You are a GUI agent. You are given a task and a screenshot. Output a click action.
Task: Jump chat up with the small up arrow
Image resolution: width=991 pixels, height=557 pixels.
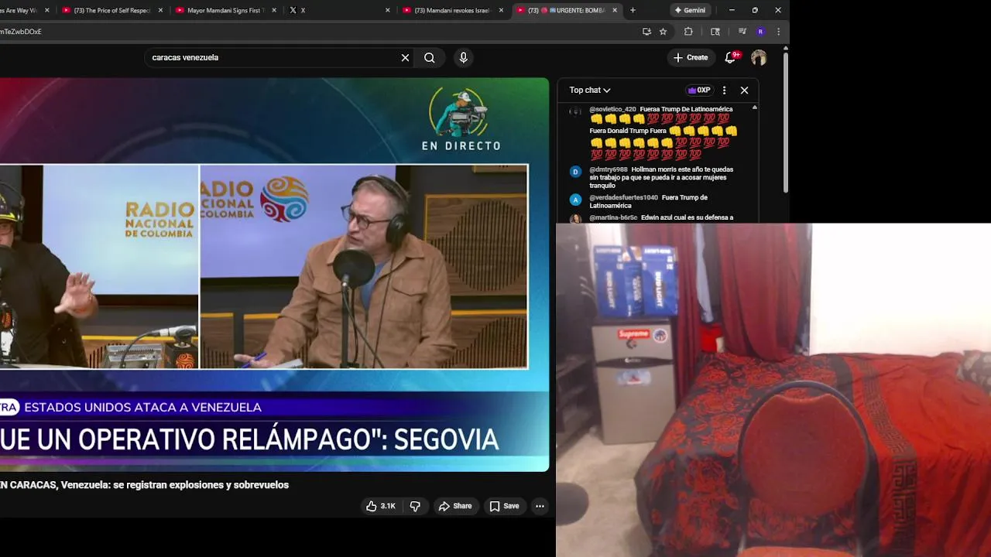coord(755,108)
